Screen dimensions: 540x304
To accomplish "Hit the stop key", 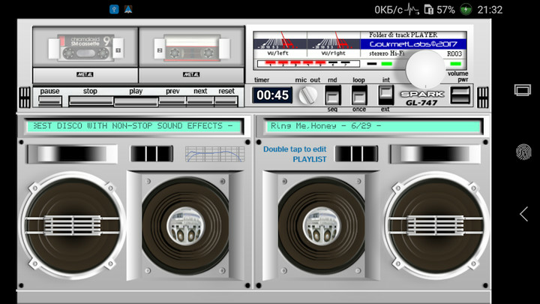I will pos(91,101).
